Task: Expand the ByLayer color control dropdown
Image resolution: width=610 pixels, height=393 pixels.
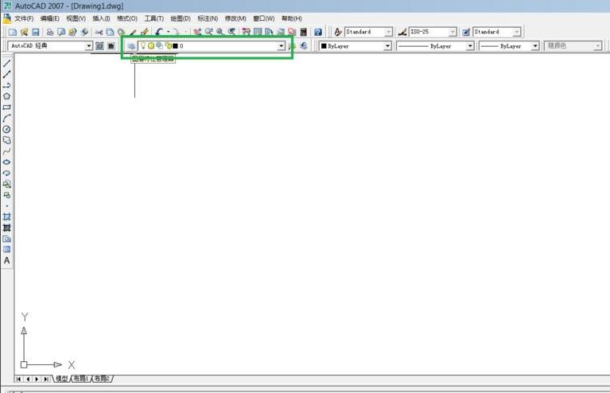Action: pyautogui.click(x=387, y=46)
